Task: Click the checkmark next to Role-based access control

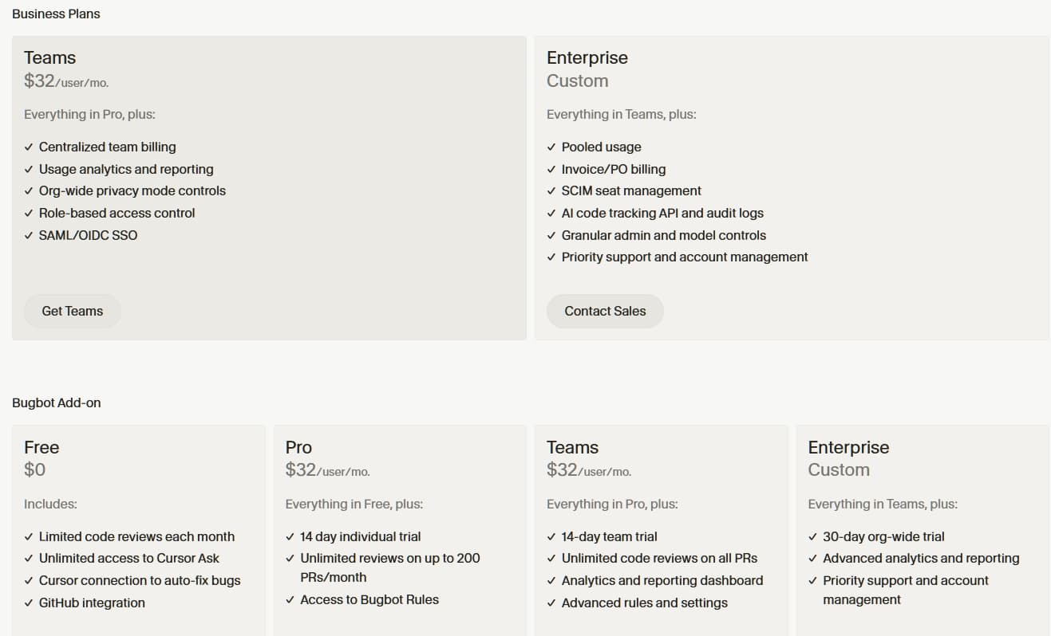Action: (30, 213)
